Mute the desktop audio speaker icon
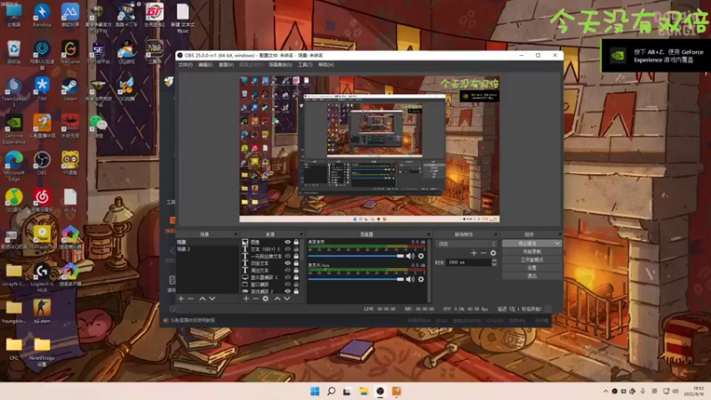The image size is (711, 400). [x=411, y=256]
